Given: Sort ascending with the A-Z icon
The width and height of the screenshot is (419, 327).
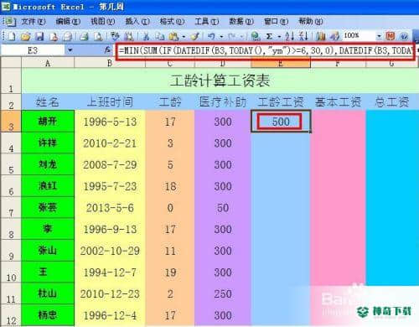Looking at the screenshot, I should 290,36.
